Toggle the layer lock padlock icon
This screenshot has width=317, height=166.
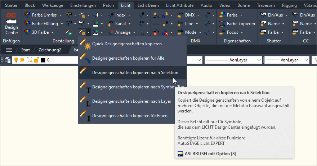point(36,60)
